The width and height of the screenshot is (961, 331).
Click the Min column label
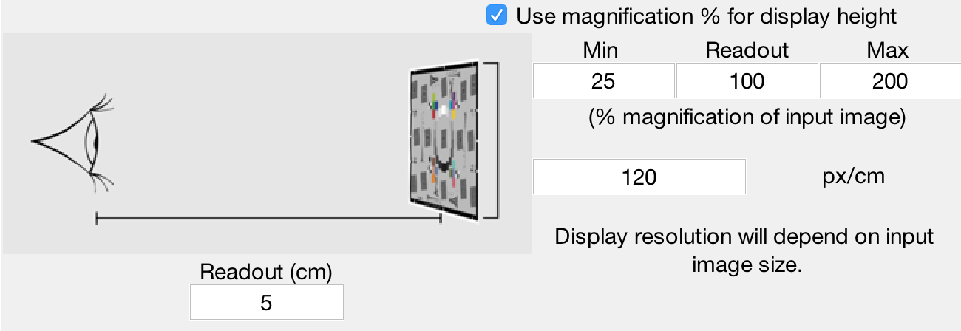tap(601, 50)
